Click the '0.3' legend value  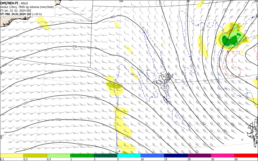point(25,159)
